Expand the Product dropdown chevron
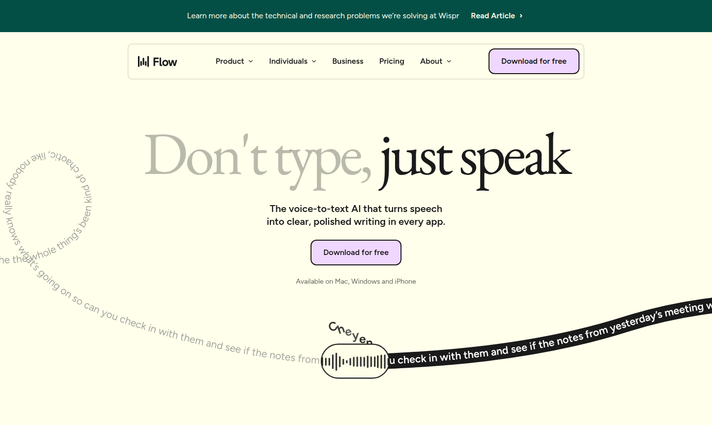This screenshot has width=712, height=425. (251, 61)
